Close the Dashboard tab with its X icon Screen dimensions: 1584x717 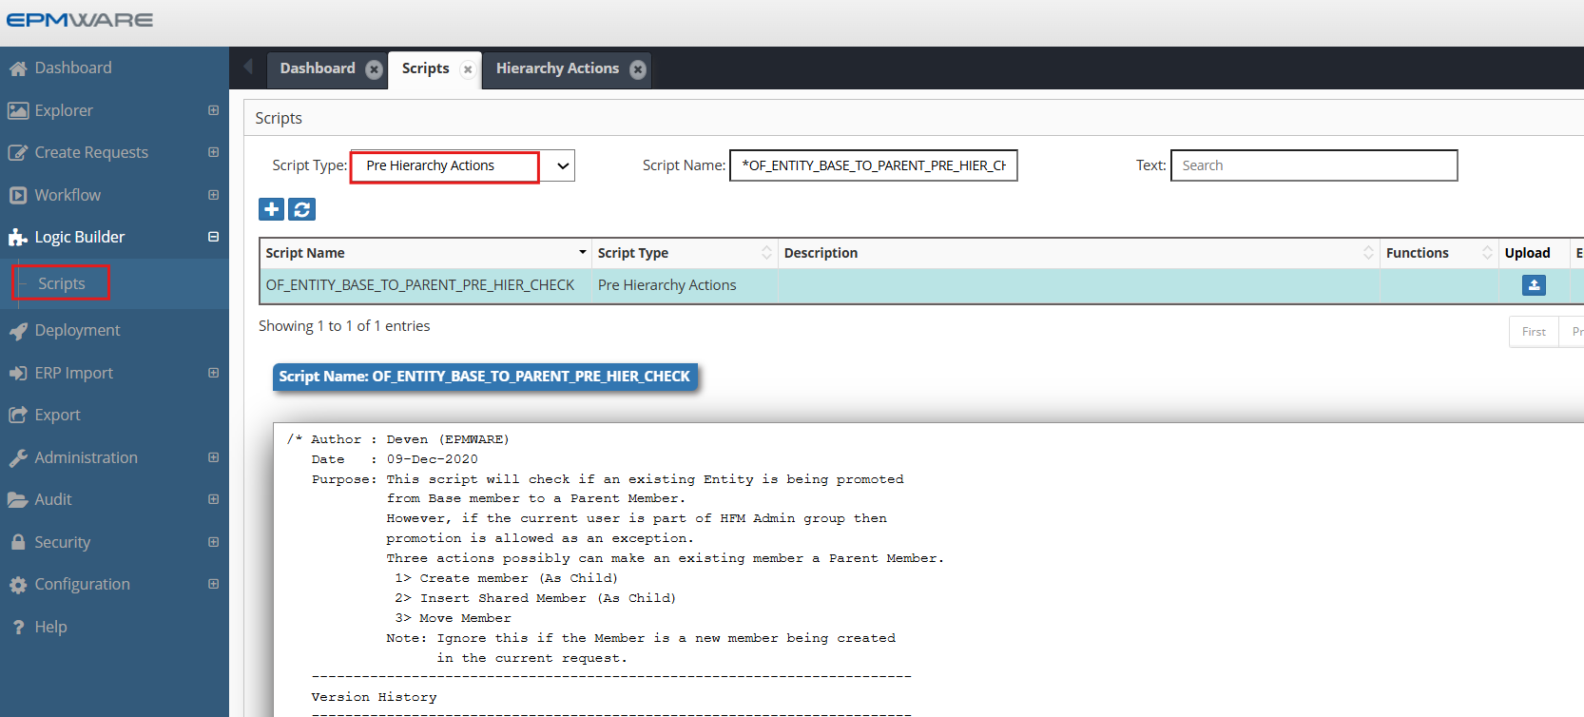pyautogui.click(x=374, y=69)
